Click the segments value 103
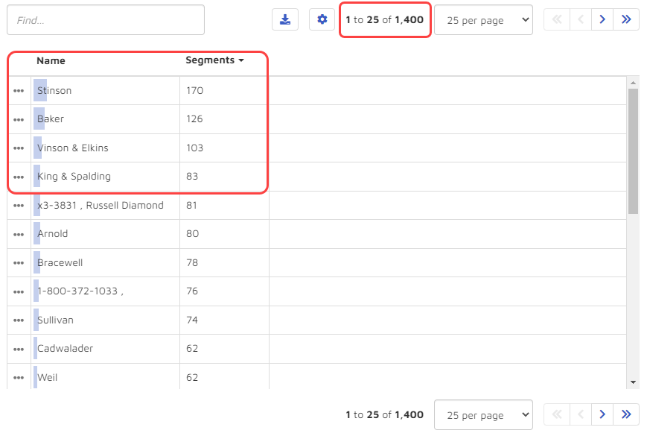 tap(195, 148)
